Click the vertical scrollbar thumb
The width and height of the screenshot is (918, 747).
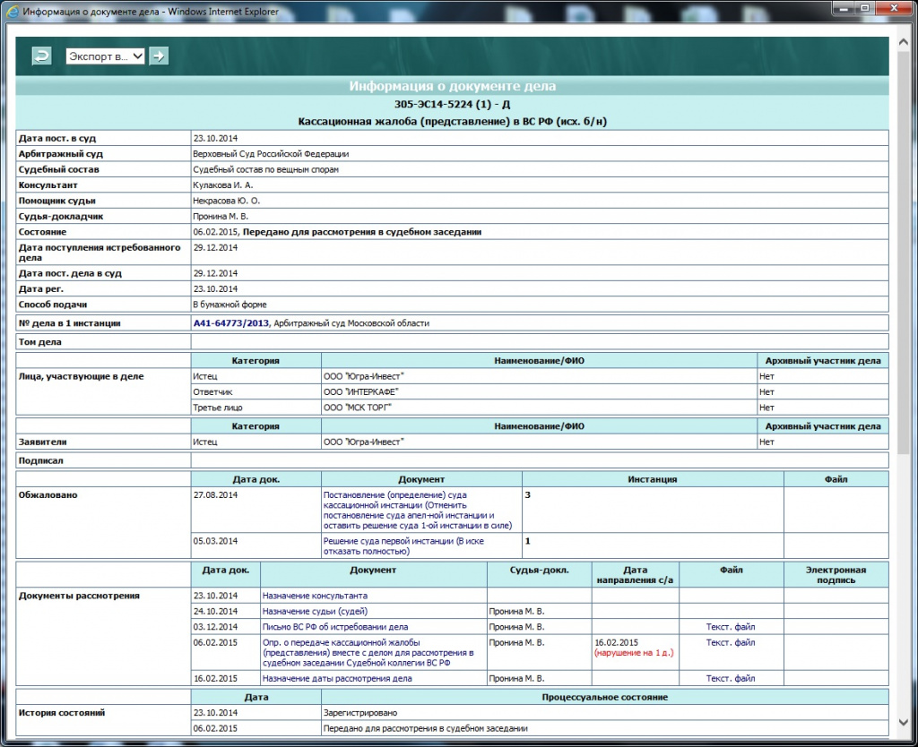pyautogui.click(x=904, y=252)
